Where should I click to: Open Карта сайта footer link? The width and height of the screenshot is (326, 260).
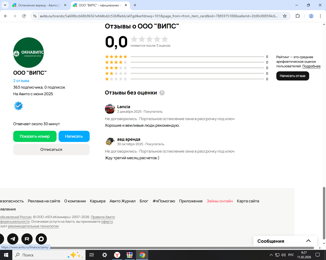[248, 201]
